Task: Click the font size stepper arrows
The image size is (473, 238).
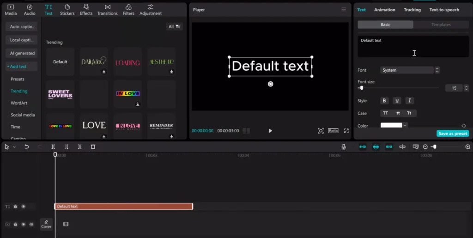Action: click(467, 88)
